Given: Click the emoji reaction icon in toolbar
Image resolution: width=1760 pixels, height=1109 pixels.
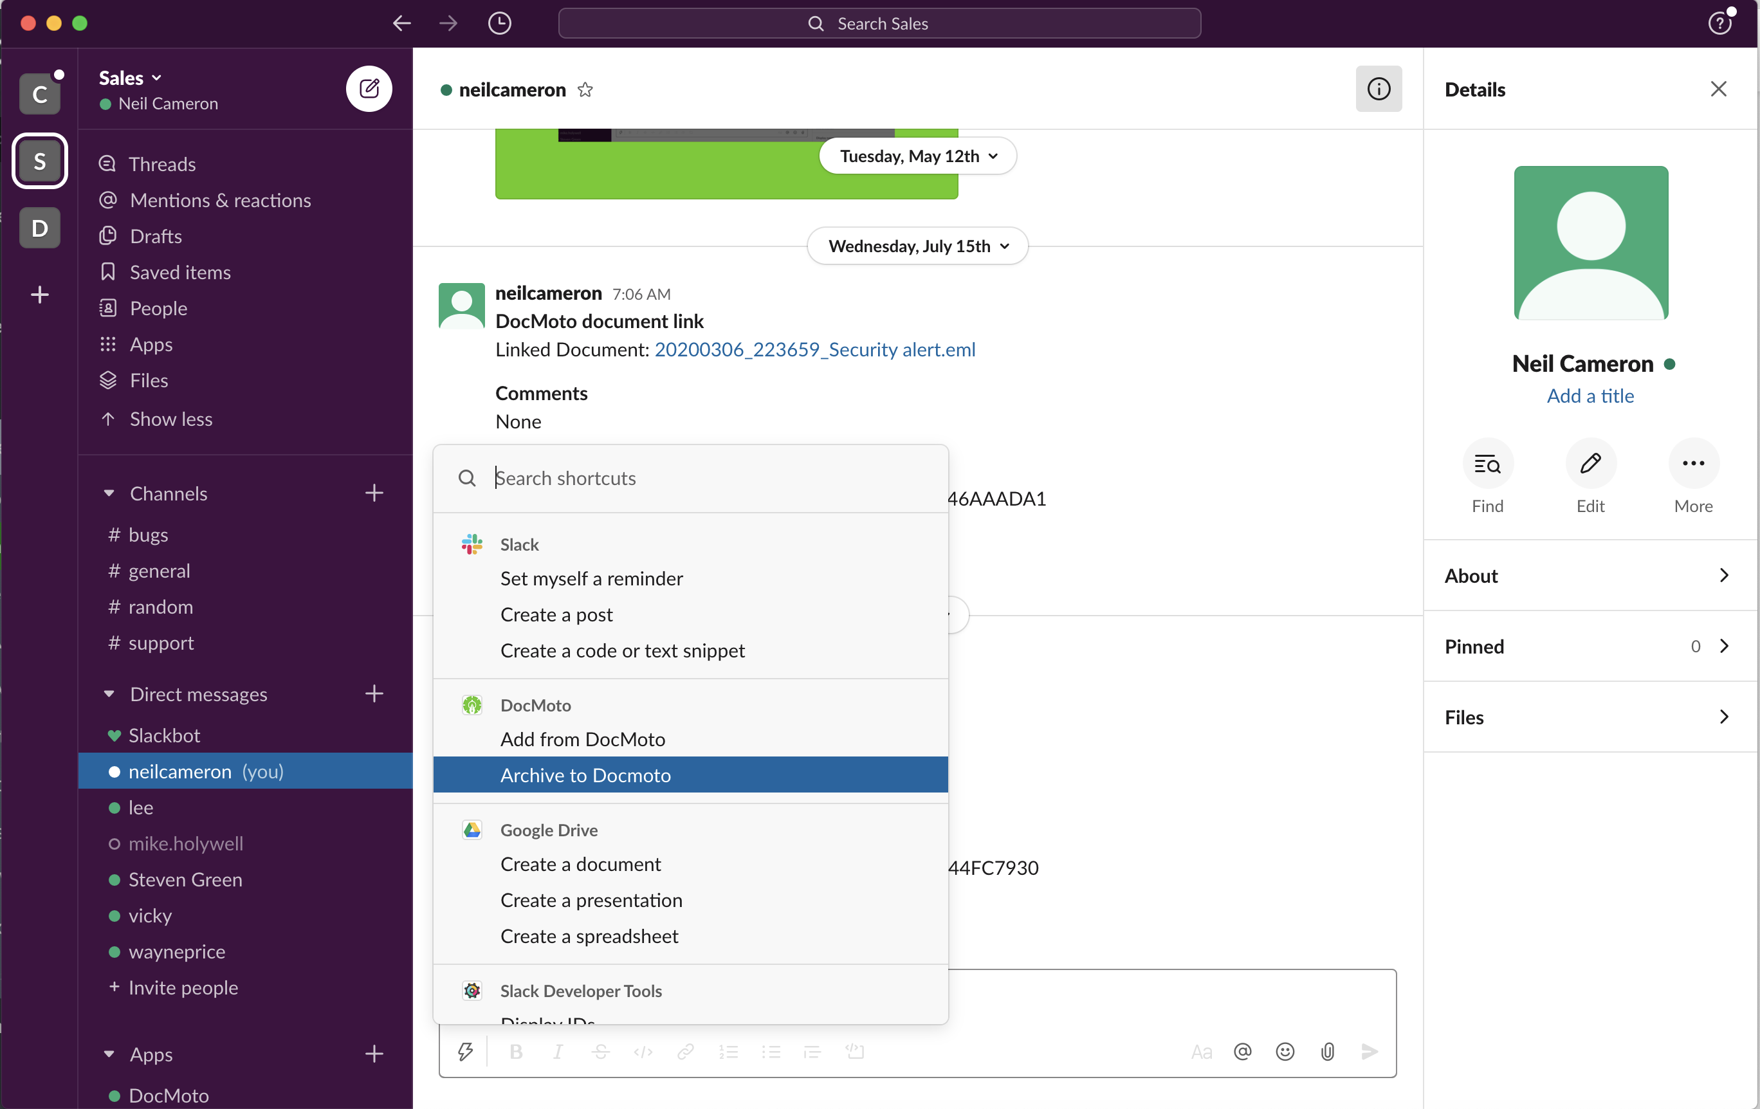Looking at the screenshot, I should [x=1283, y=1050].
